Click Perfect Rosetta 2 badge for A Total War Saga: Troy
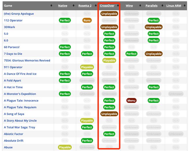 (87, 127)
